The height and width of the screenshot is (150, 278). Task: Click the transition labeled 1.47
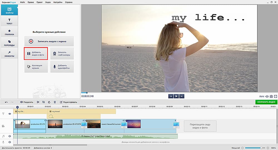[x=84, y=125]
